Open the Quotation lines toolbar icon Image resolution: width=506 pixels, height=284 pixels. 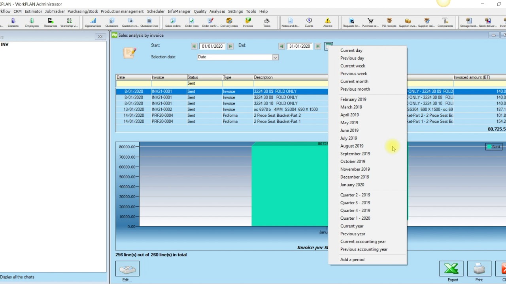point(149,22)
